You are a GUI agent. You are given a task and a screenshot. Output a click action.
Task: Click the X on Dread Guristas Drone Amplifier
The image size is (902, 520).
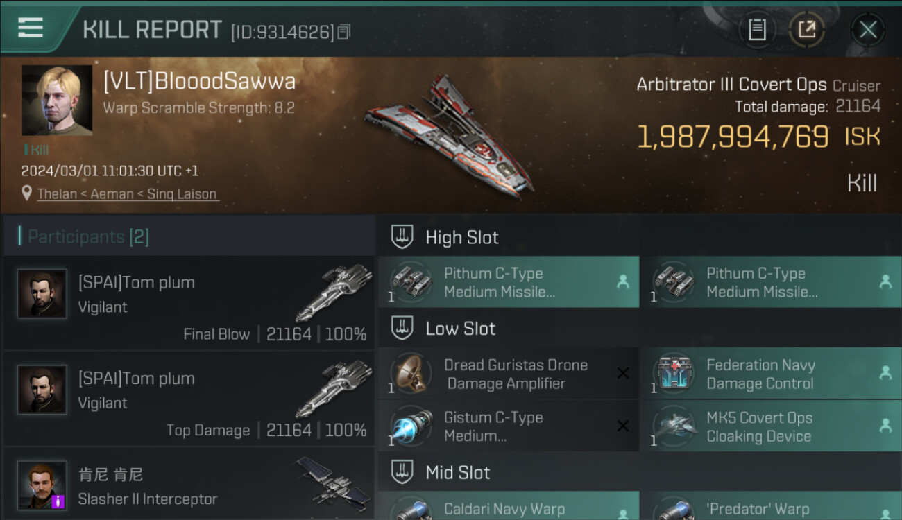pyautogui.click(x=623, y=373)
